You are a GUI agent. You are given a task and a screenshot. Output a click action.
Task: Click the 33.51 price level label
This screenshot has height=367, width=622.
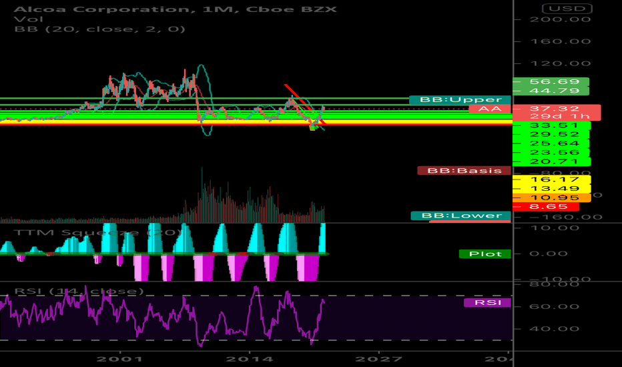click(552, 125)
